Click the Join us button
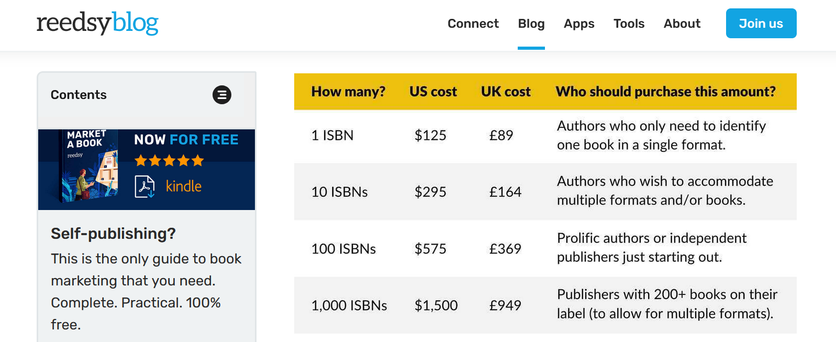Image resolution: width=836 pixels, height=342 pixels. (x=761, y=23)
